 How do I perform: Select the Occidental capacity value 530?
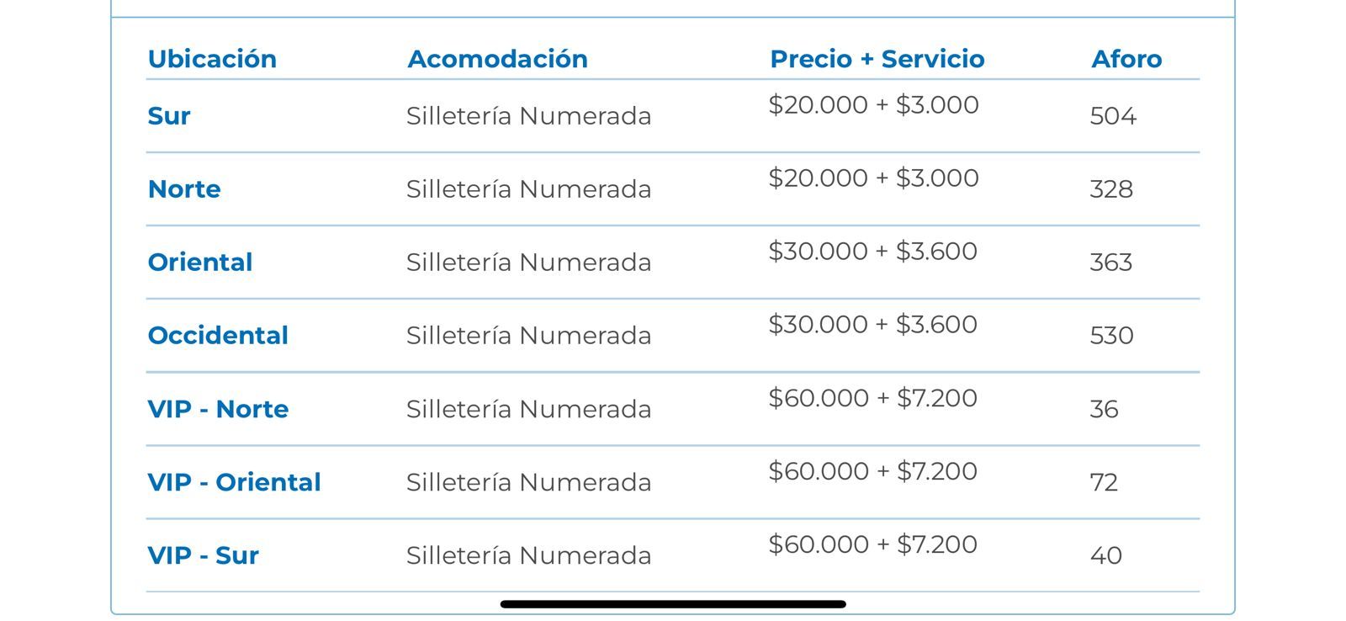[1112, 336]
